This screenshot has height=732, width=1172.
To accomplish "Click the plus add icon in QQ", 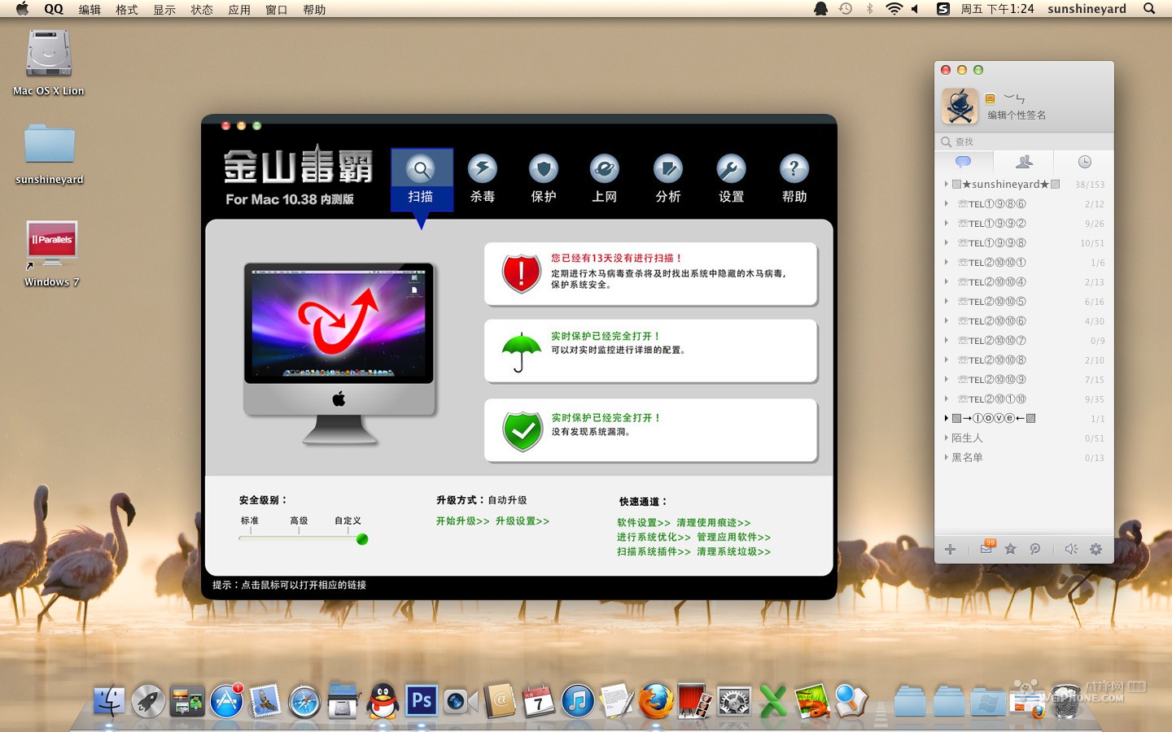I will (950, 549).
